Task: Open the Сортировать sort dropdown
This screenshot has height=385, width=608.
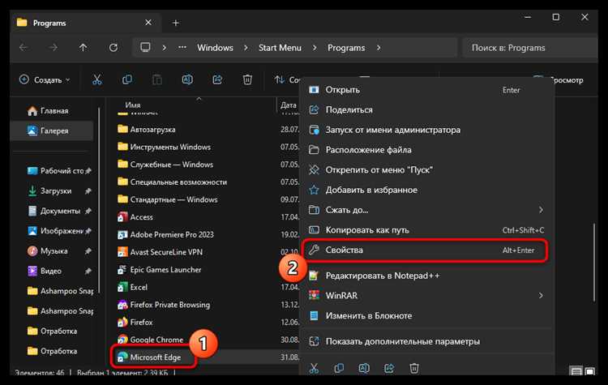Action: coord(287,80)
